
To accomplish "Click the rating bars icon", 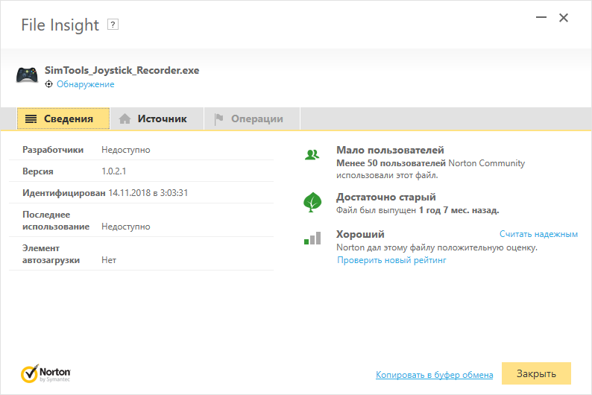I will (312, 238).
